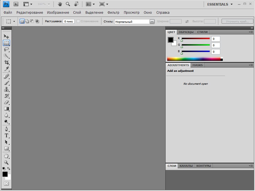Switch to the КАНАЛЫ tab
The width and height of the screenshot is (255, 191).
coord(186,166)
